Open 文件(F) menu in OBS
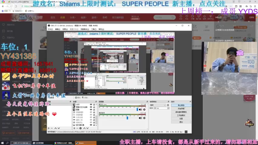The image size is (258, 145). click(50, 29)
